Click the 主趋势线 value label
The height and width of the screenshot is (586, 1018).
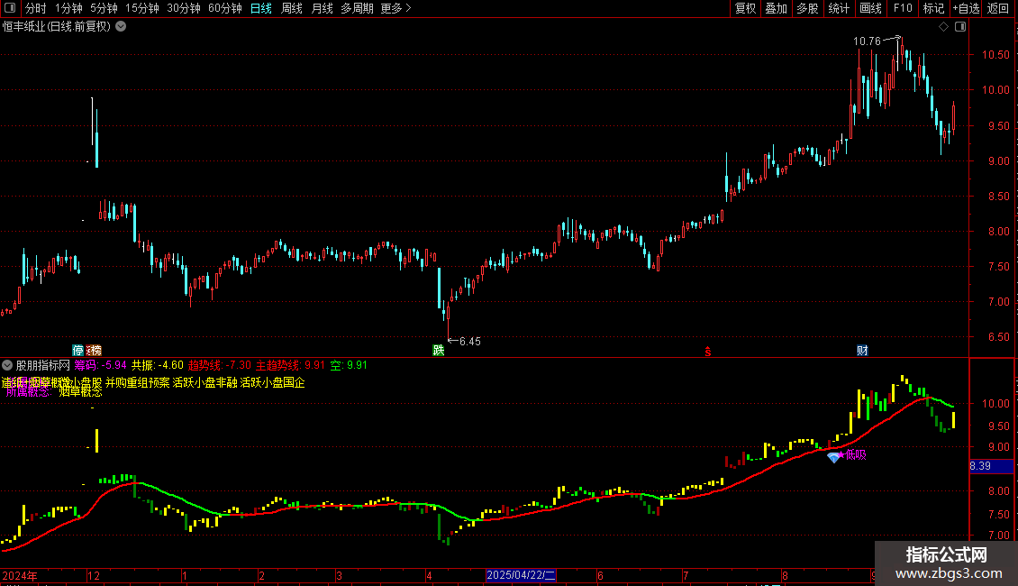[x=290, y=365]
